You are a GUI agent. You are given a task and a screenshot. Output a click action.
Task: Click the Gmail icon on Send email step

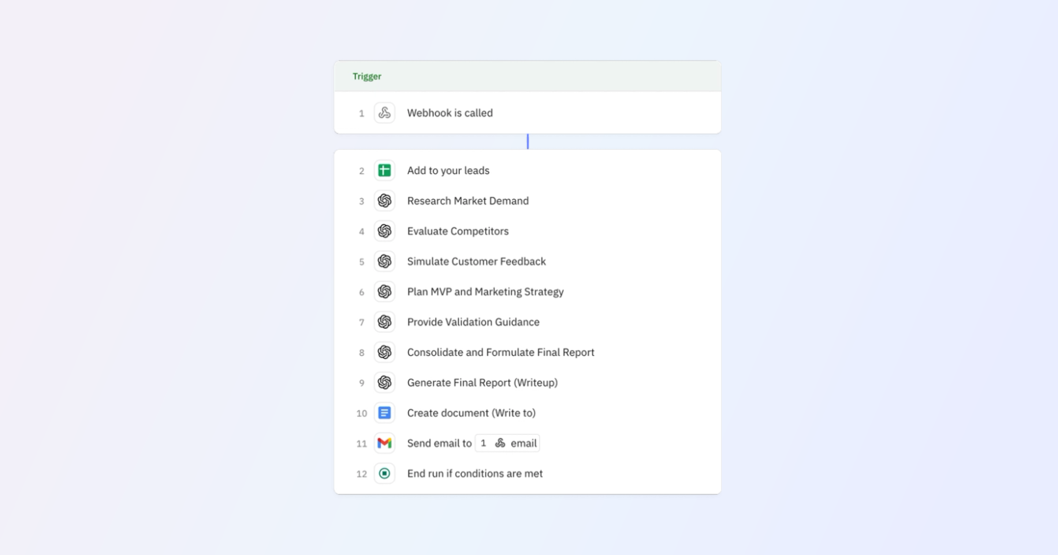pyautogui.click(x=384, y=443)
